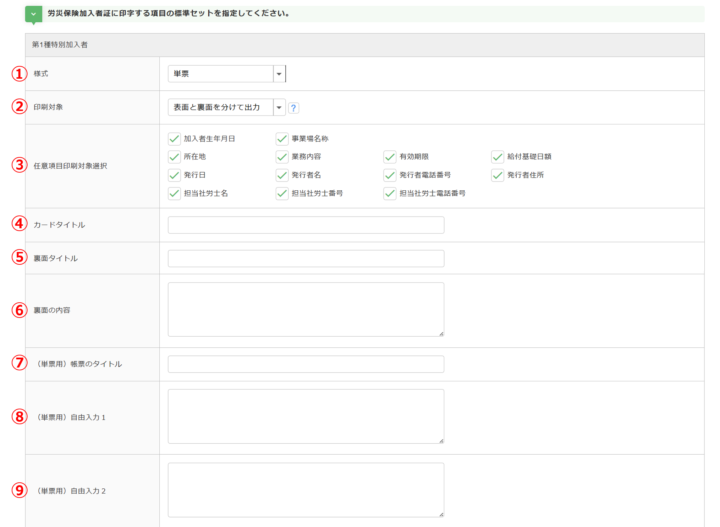The height and width of the screenshot is (527, 720).
Task: Toggle the 発行者住所 checkbox
Action: click(498, 175)
